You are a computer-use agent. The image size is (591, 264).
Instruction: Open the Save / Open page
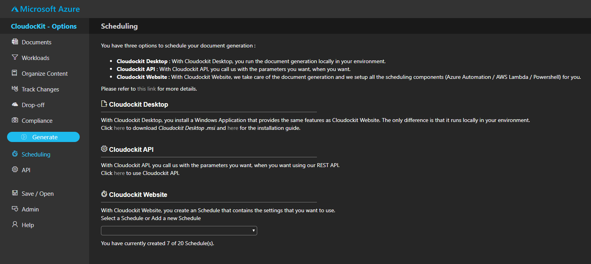click(x=38, y=194)
